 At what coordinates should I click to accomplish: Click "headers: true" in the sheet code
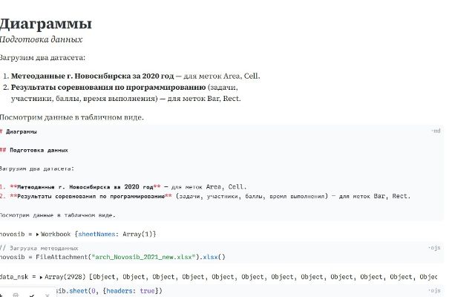point(132,291)
